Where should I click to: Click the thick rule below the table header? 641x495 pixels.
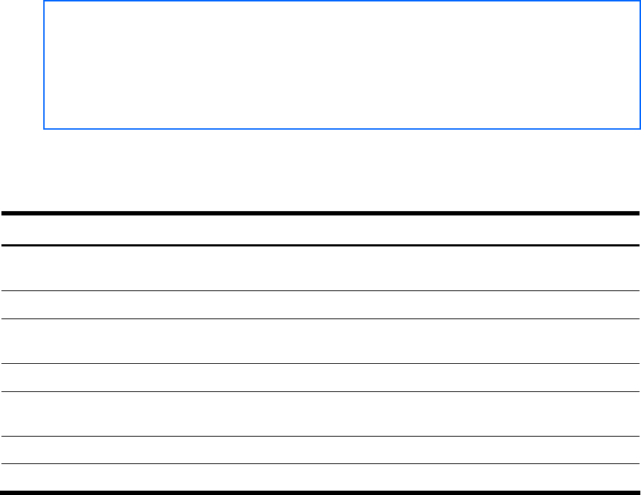point(320,246)
